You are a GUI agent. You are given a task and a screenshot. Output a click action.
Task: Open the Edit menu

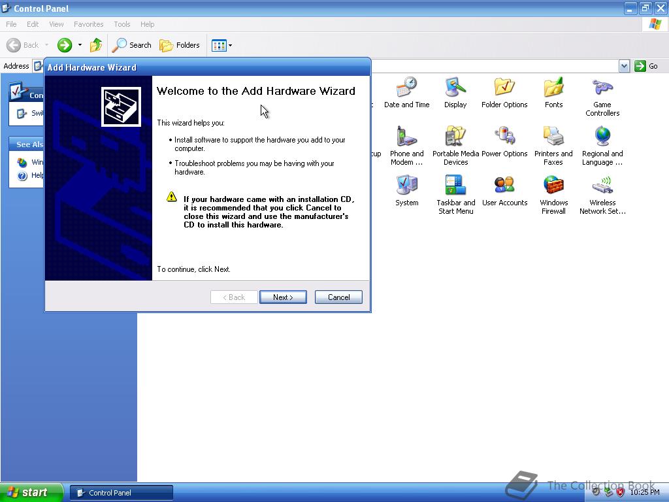pos(33,24)
